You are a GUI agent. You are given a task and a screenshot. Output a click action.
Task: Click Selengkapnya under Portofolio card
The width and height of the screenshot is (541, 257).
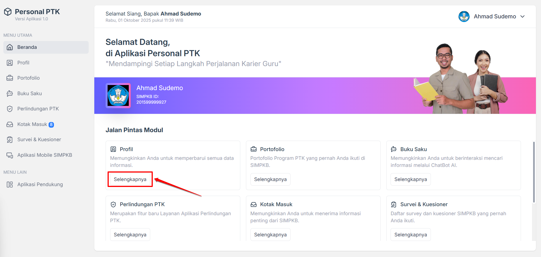pyautogui.click(x=270, y=179)
